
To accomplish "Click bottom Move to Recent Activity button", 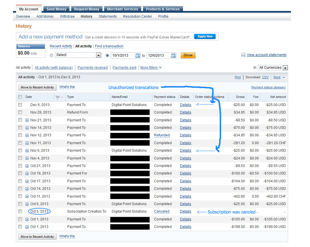I will click(37, 237).
